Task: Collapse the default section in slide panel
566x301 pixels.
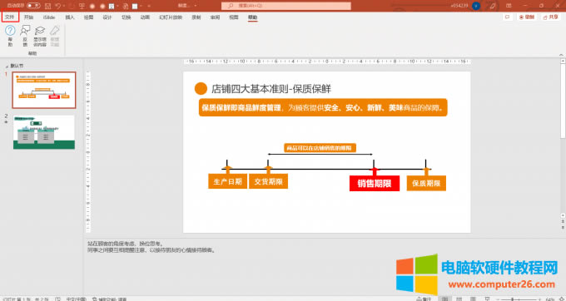Action: coord(7,67)
